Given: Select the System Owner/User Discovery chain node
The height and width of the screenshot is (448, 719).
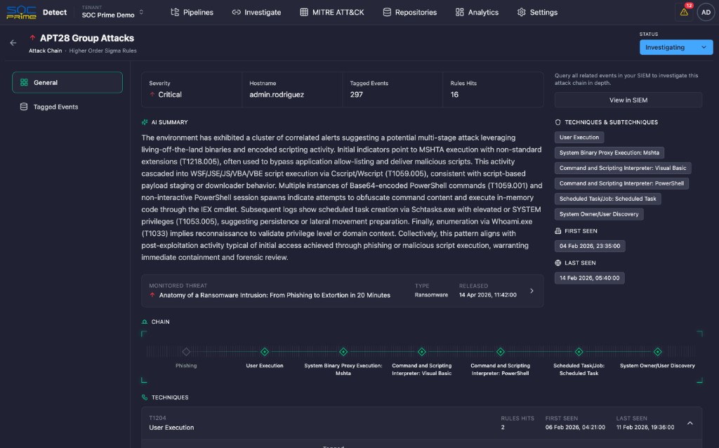Looking at the screenshot, I should (x=657, y=352).
